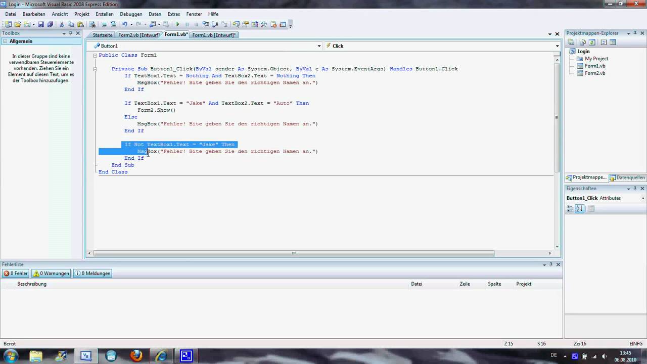Screen dimensions: 647x364
Task: Click the Comment out lines icon
Action: 104,24
